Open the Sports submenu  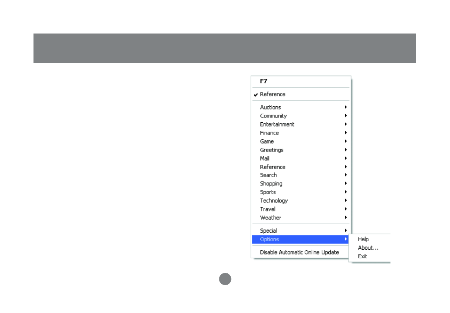(300, 192)
